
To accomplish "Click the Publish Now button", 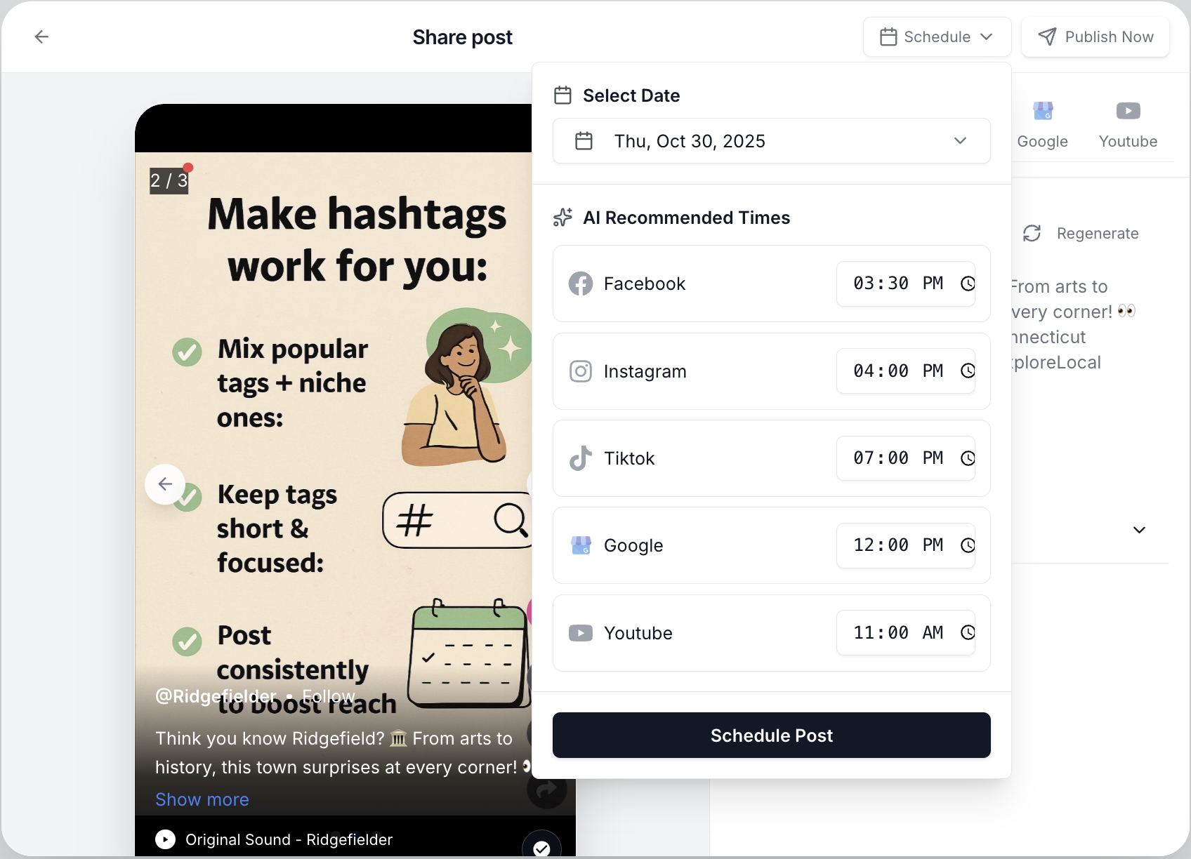I will 1095,36.
